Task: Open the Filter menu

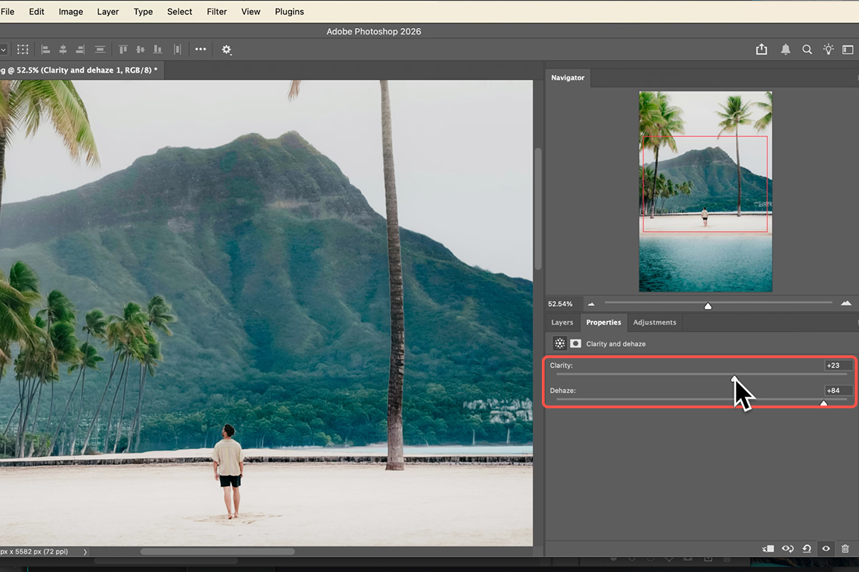Action: [x=216, y=11]
